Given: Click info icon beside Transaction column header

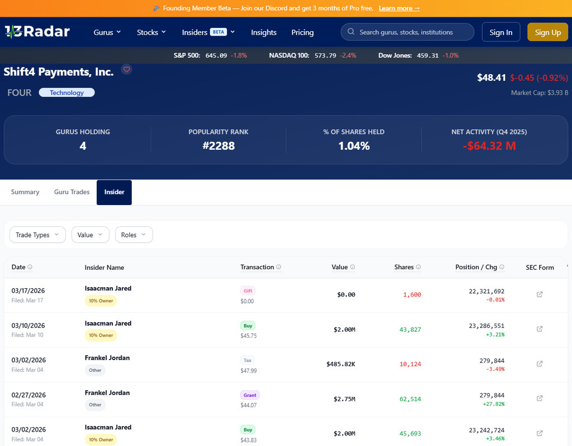Looking at the screenshot, I should pyautogui.click(x=278, y=267).
